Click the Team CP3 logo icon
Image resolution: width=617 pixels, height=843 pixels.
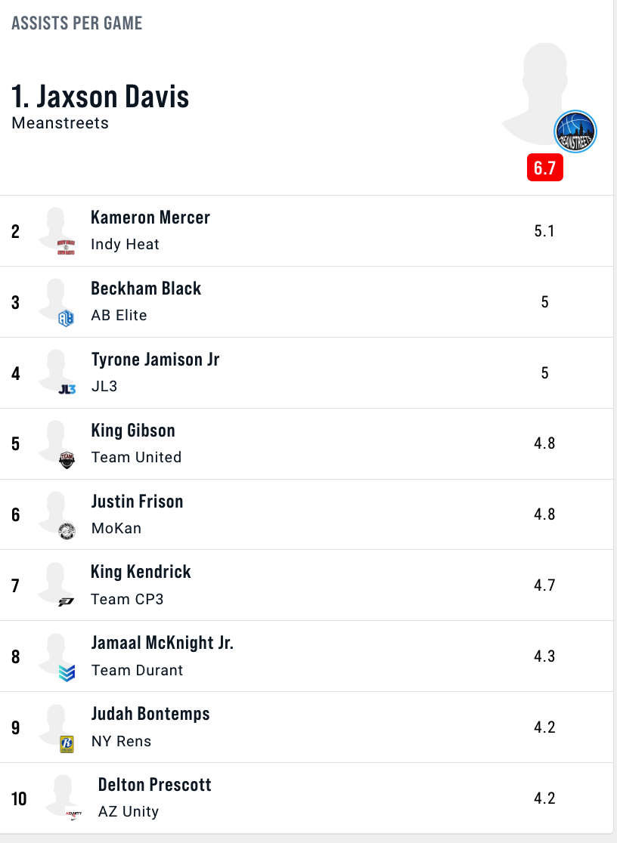[x=67, y=602]
